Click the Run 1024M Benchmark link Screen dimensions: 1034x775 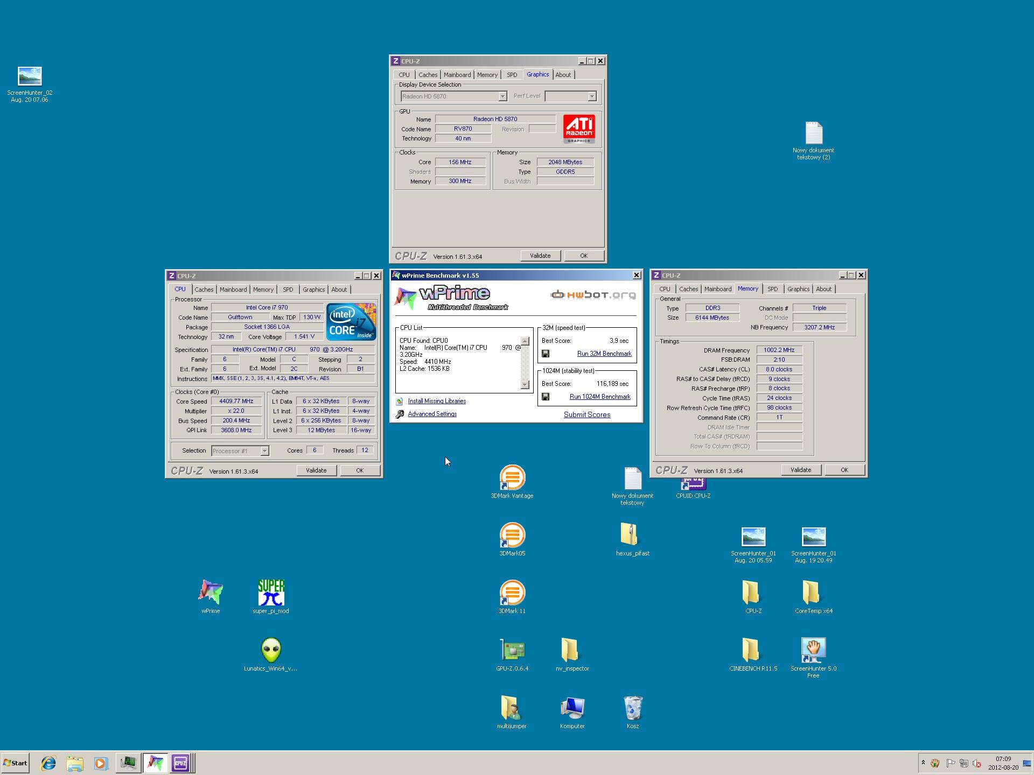(x=600, y=397)
